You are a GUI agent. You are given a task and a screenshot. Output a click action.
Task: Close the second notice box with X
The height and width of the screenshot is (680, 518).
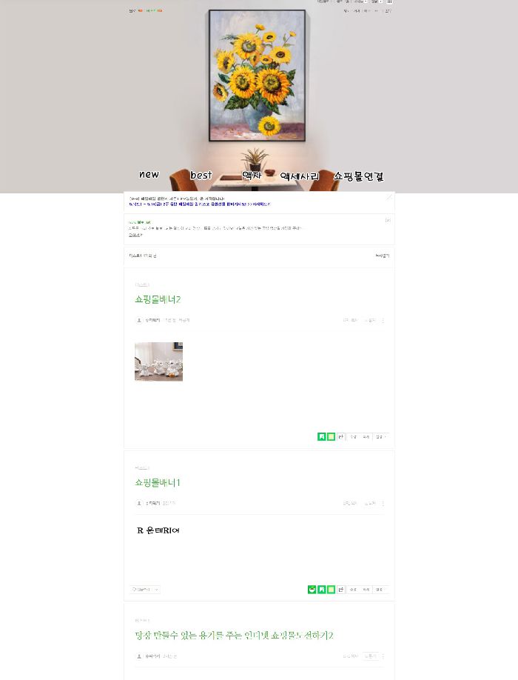(x=388, y=220)
